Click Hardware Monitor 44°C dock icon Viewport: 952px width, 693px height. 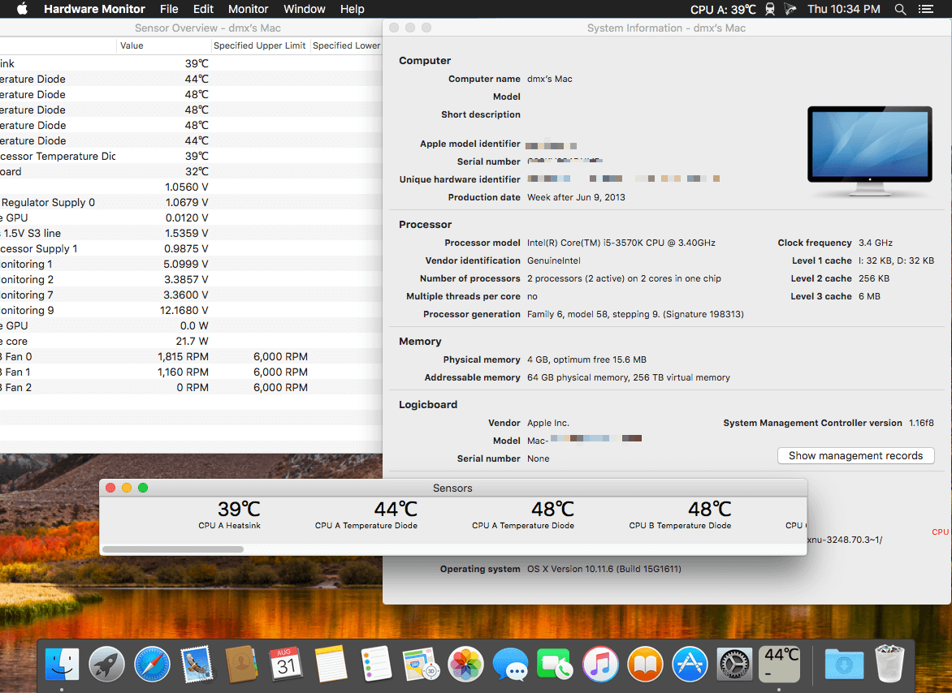point(780,664)
